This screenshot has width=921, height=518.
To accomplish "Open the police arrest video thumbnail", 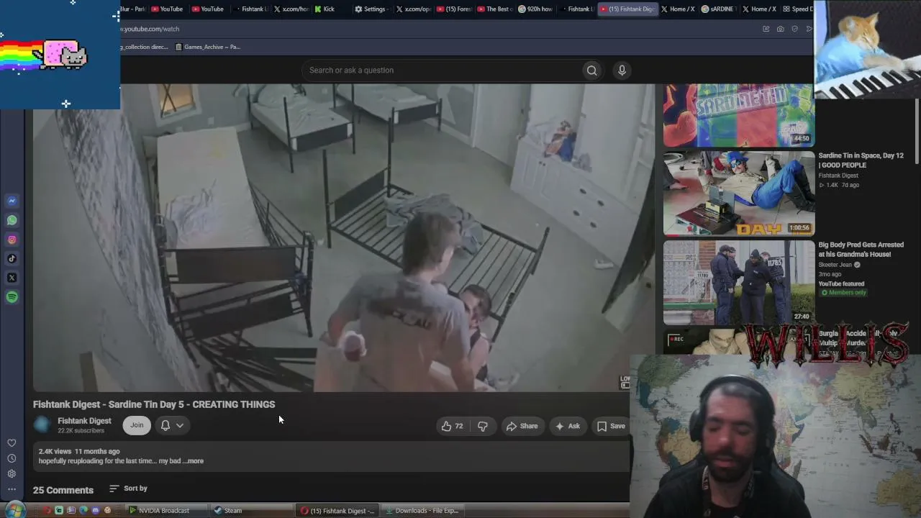I will click(739, 283).
